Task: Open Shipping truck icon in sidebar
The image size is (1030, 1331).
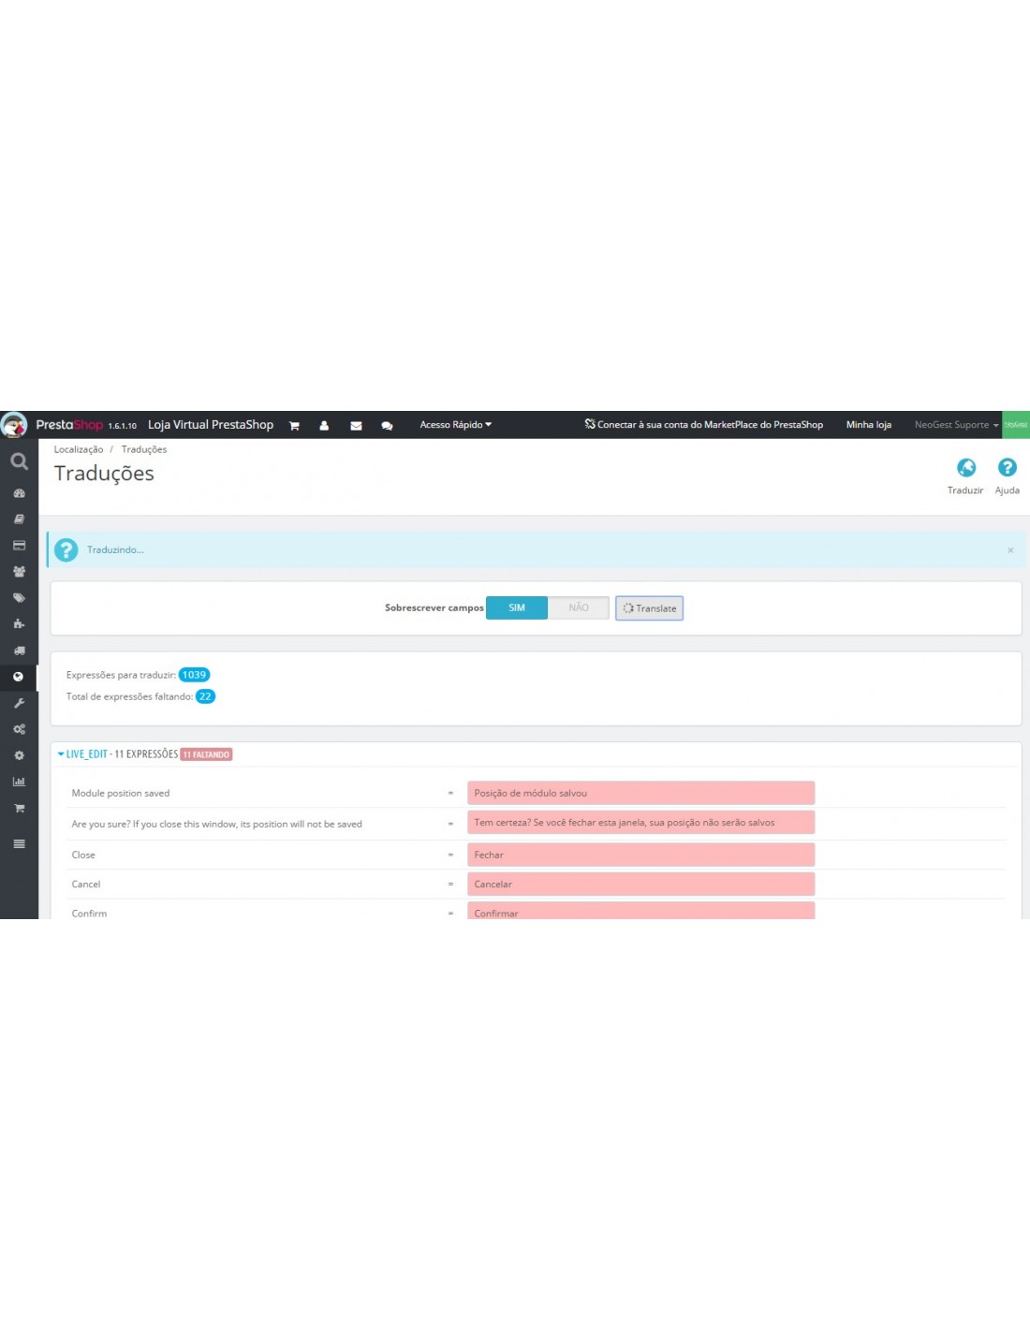Action: [19, 651]
